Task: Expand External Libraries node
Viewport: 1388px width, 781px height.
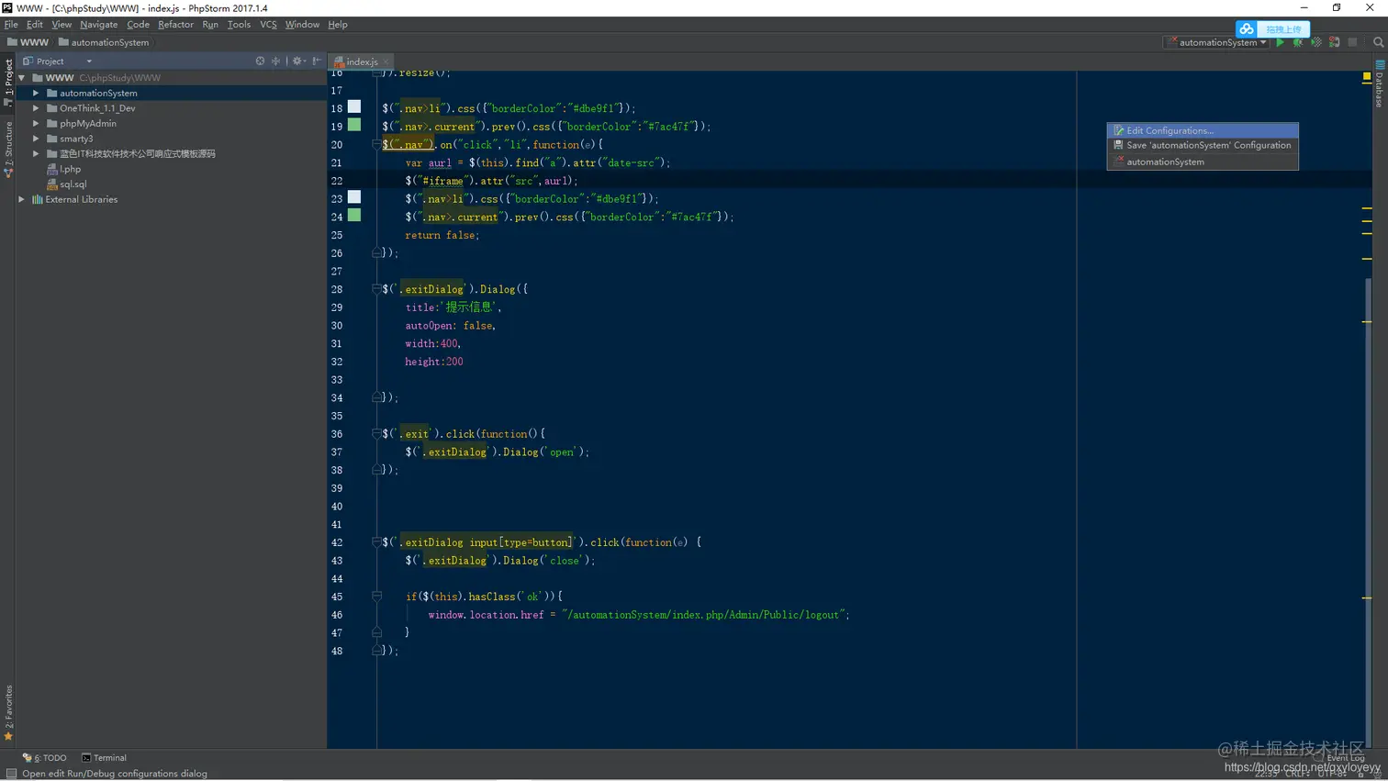Action: (x=21, y=199)
